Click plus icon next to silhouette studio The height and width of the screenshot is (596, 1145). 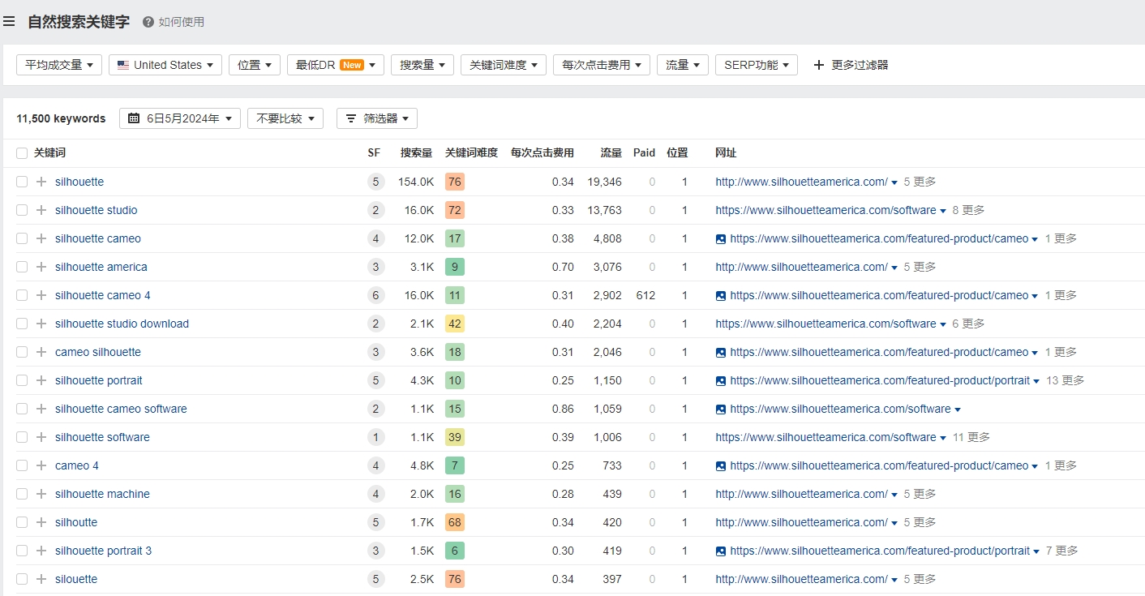(41, 210)
